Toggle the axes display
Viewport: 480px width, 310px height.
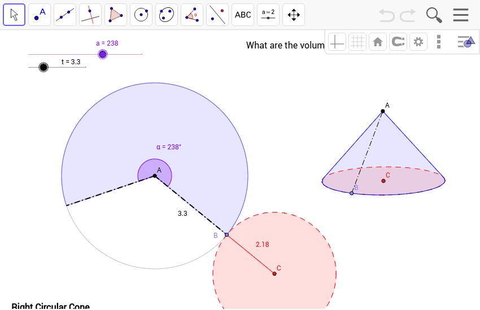[337, 42]
